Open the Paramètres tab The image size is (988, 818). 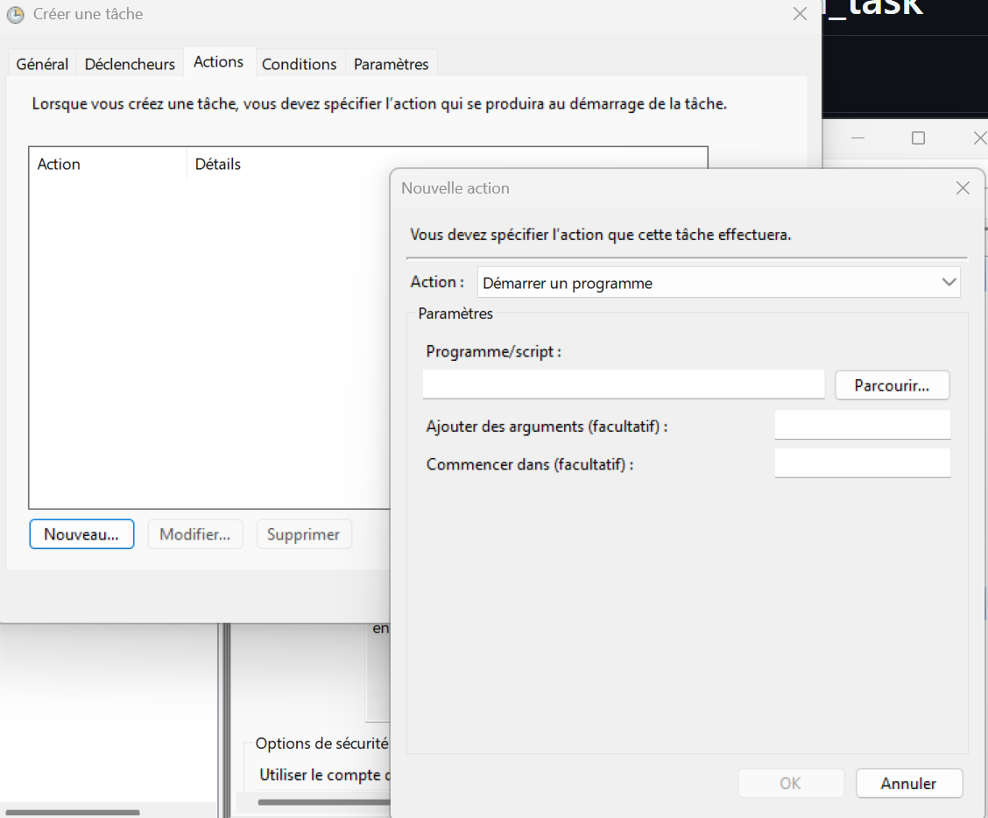tap(392, 64)
